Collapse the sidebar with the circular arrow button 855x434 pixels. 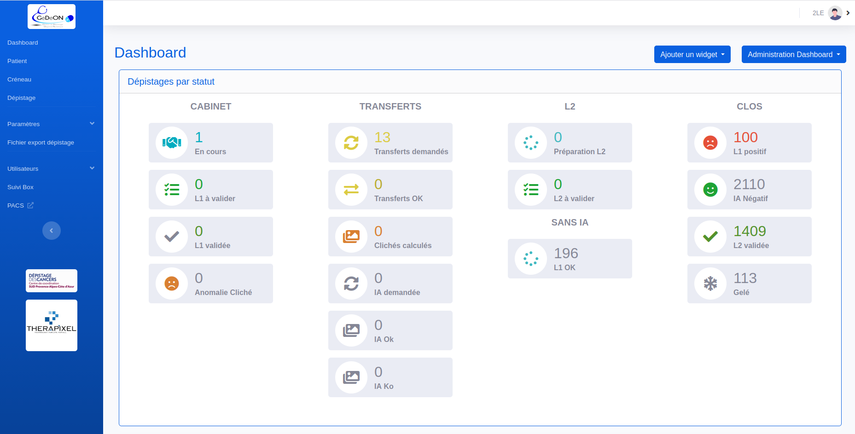point(51,230)
